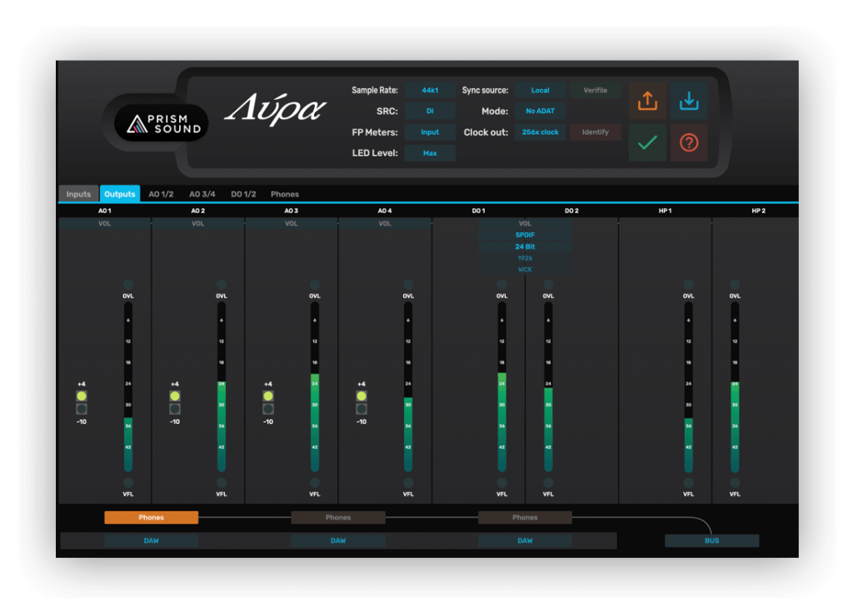This screenshot has height=612, width=853.
Task: Open the AO 3/4 tab
Action: point(201,193)
